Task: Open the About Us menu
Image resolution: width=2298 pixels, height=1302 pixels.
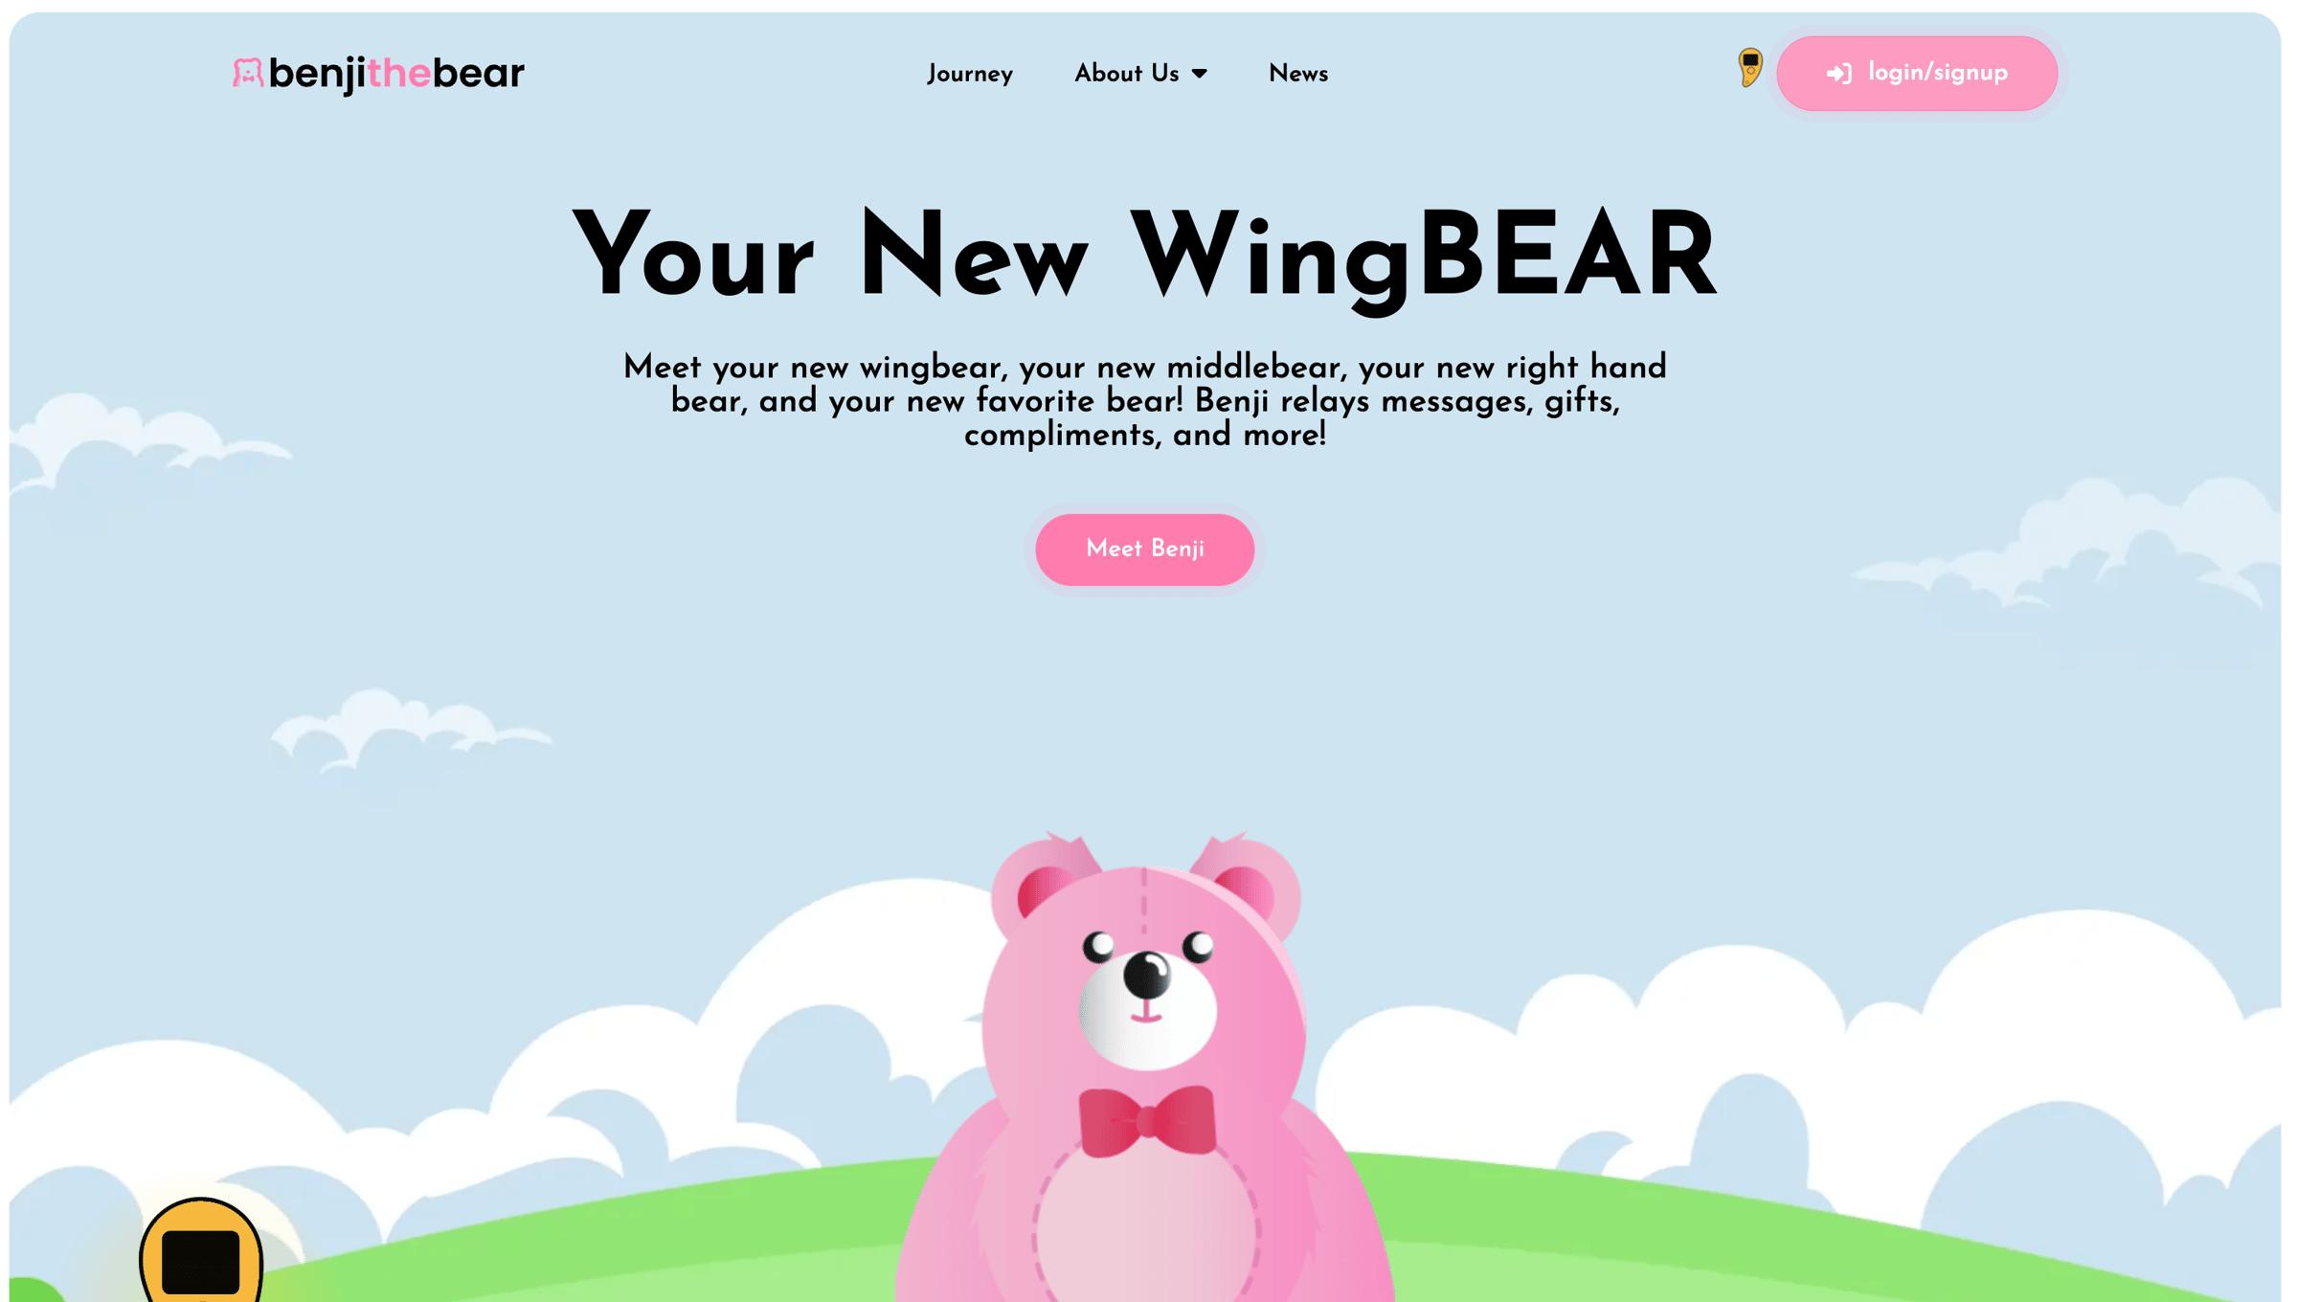Action: [x=1140, y=74]
